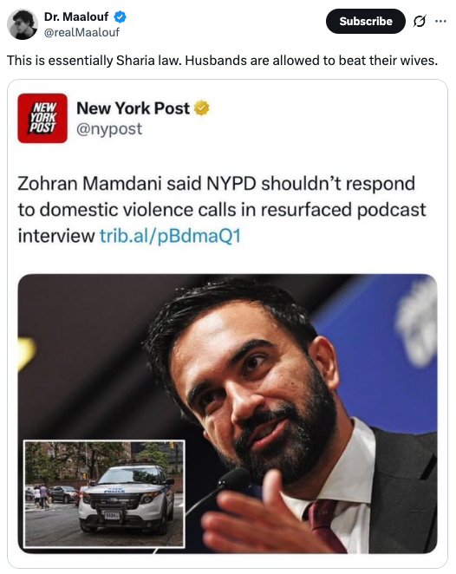Screen dimensions: 456x574
Task: Subscribe to Dr. Maalouf
Action: coord(366,21)
